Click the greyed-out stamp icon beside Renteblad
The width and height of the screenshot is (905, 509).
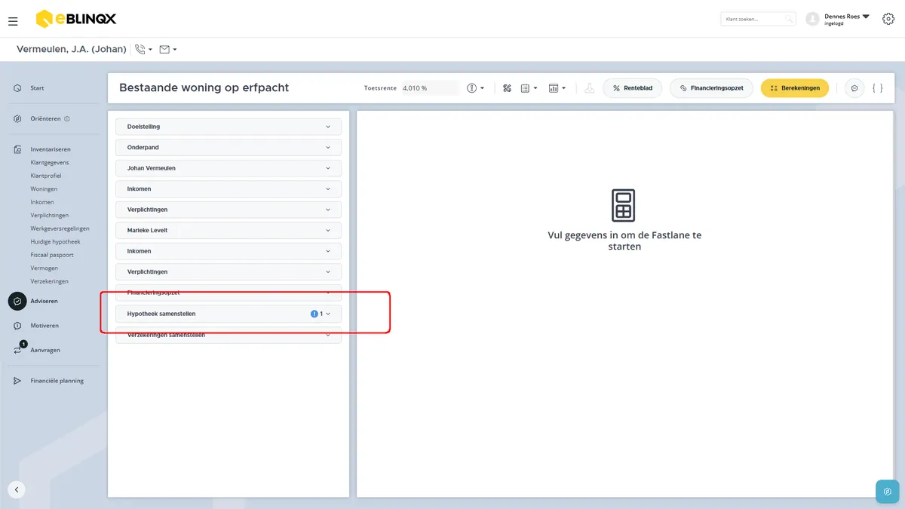click(x=589, y=88)
